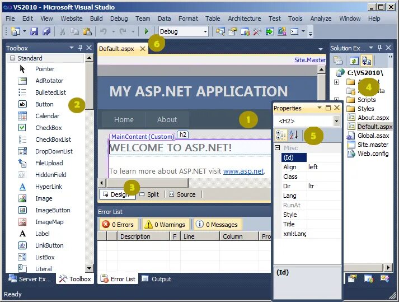Click the Nest Related Files icon
399x302 pixels.
click(367, 61)
